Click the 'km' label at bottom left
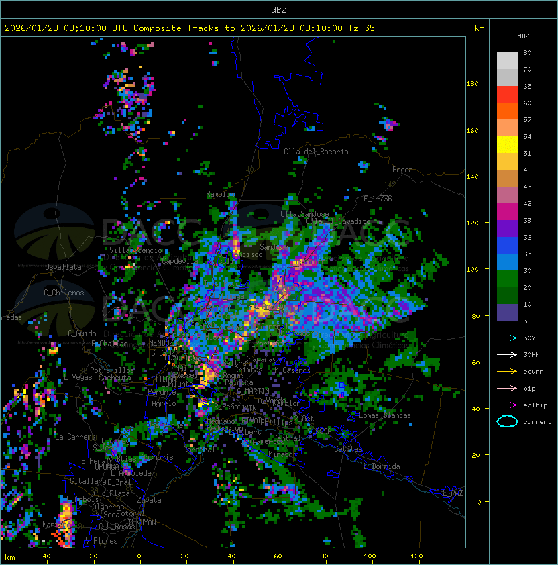Screen dimensions: 558x565 click(x=10, y=558)
